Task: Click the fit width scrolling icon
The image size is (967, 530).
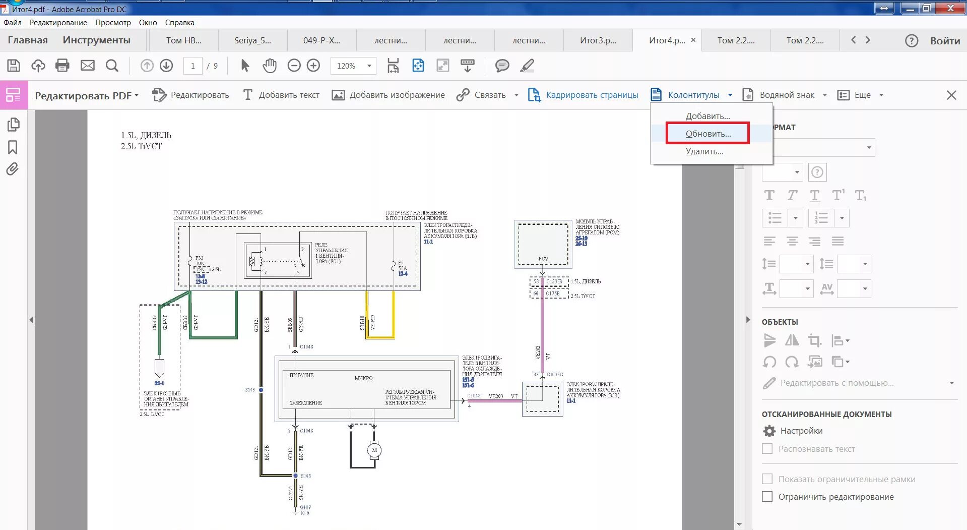Action: (393, 66)
